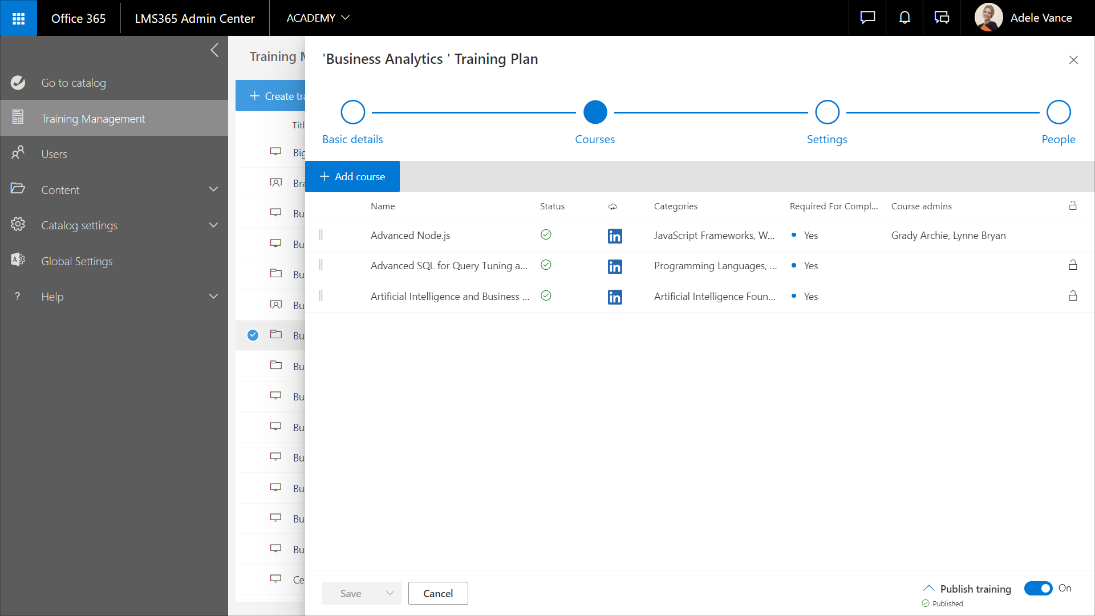Image resolution: width=1095 pixels, height=616 pixels.
Task: Click the LinkedIn icon for Advanced Node.js
Action: (x=615, y=236)
